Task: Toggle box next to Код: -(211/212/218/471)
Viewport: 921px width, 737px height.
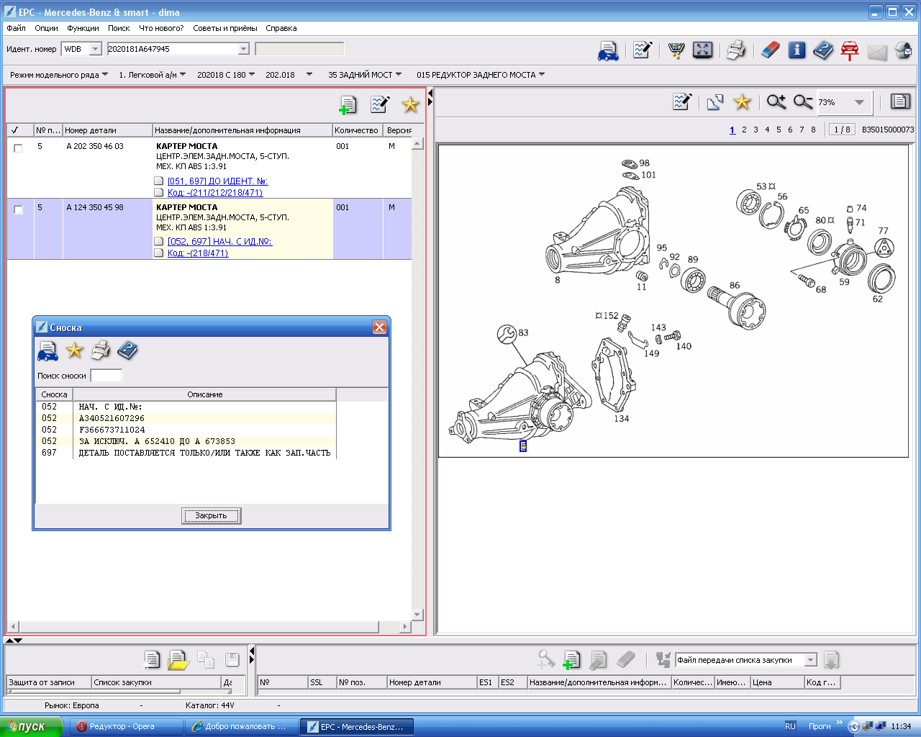Action: pyautogui.click(x=159, y=192)
